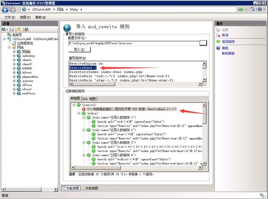The width and height of the screenshot is (268, 199).
Task: Click the help question icon in top-right toolbar
Action: point(260,9)
